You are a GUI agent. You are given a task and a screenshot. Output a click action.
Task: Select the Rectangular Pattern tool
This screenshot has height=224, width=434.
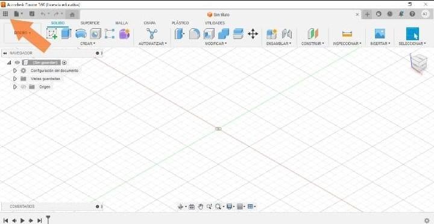click(110, 34)
